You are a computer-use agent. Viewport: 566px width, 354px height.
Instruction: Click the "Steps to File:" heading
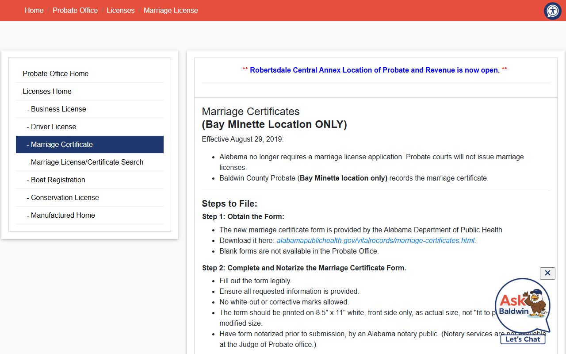pyautogui.click(x=229, y=204)
